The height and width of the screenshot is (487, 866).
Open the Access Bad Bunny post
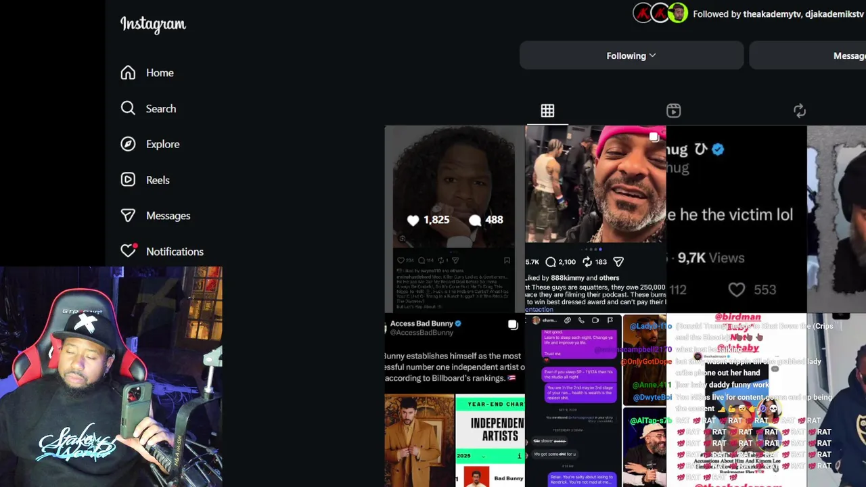click(455, 400)
